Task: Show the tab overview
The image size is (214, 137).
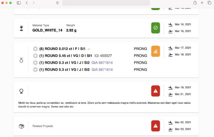Action: (x=209, y=3)
